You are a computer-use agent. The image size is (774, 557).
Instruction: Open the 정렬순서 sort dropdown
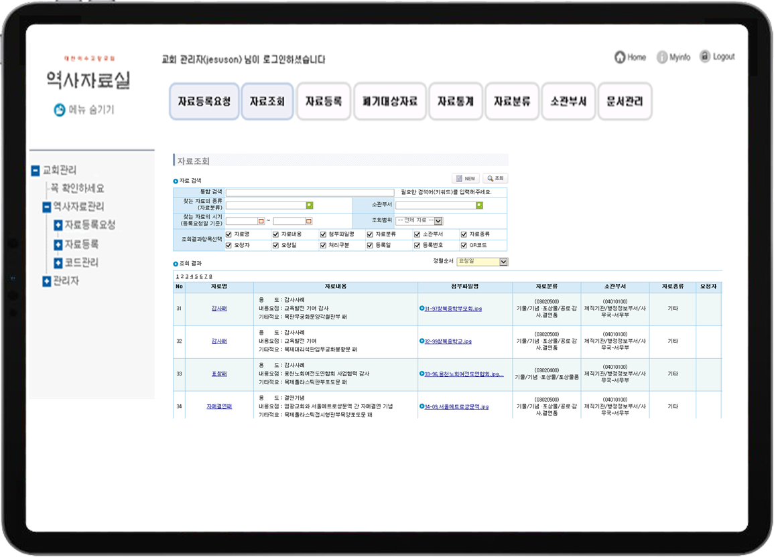click(504, 262)
